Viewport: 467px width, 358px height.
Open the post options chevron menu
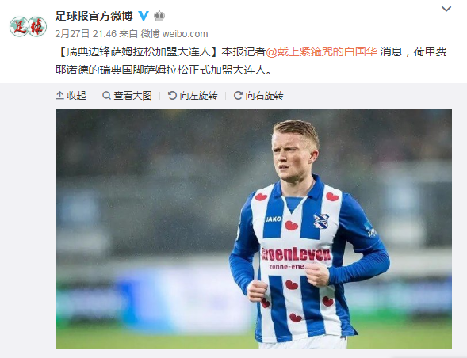pos(446,9)
